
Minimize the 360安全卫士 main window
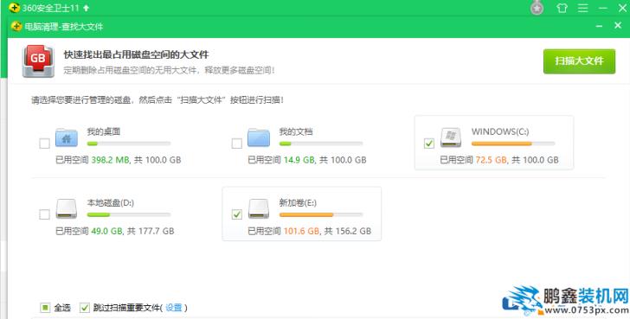(x=602, y=8)
